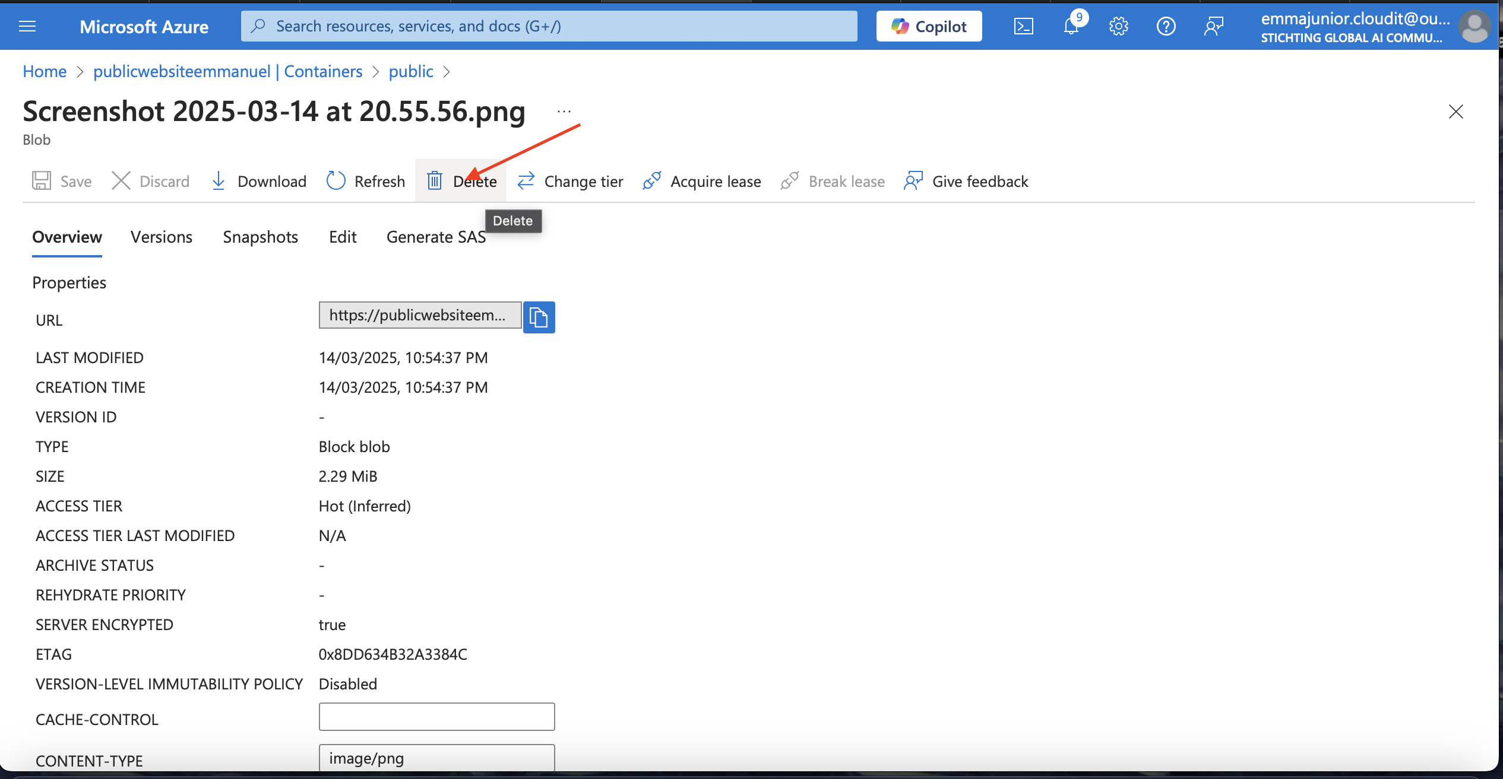Open the Azure portal hamburger menu
The image size is (1503, 779).
tap(27, 26)
